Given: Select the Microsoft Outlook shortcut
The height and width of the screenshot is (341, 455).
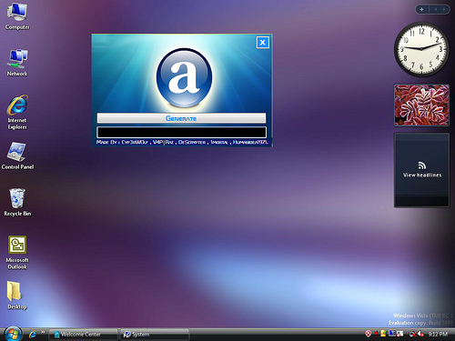Looking at the screenshot, I should pos(17,253).
